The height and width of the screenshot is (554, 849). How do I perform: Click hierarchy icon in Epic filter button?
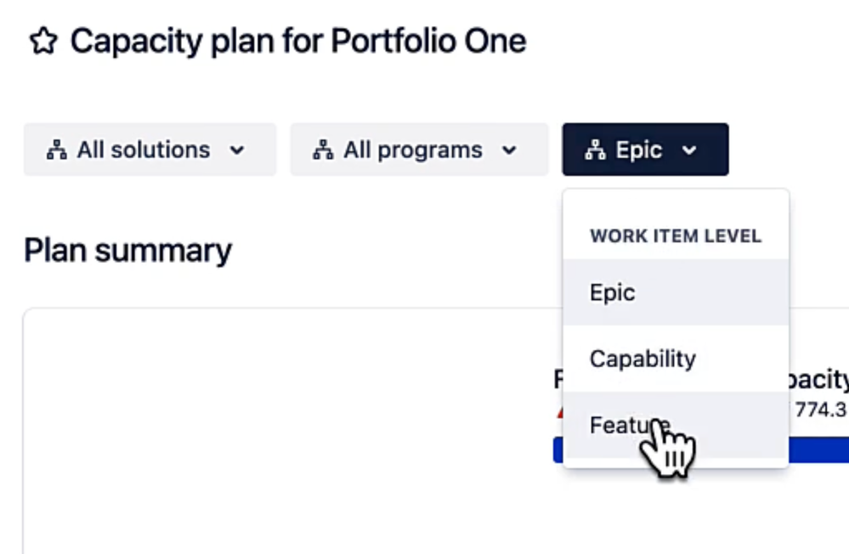[595, 150]
